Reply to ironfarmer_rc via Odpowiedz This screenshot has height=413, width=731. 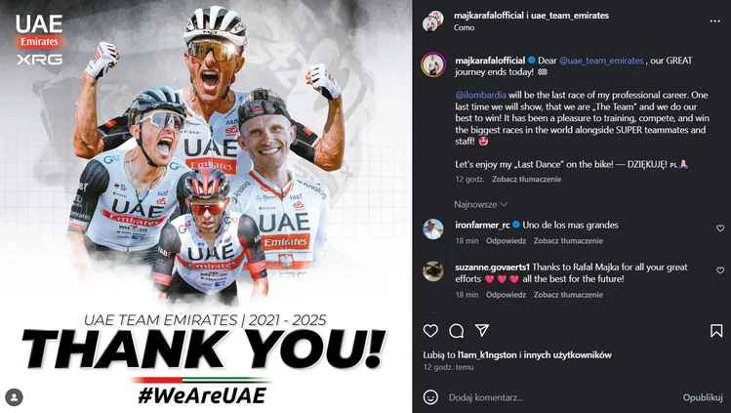(506, 241)
